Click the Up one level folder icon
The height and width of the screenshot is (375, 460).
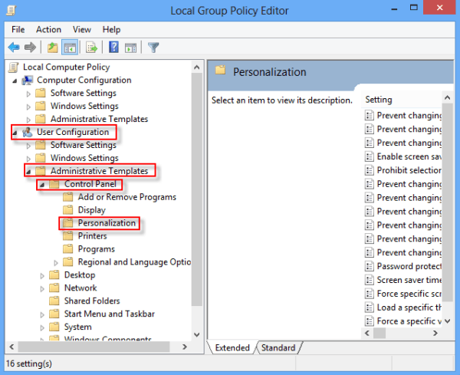[52, 48]
